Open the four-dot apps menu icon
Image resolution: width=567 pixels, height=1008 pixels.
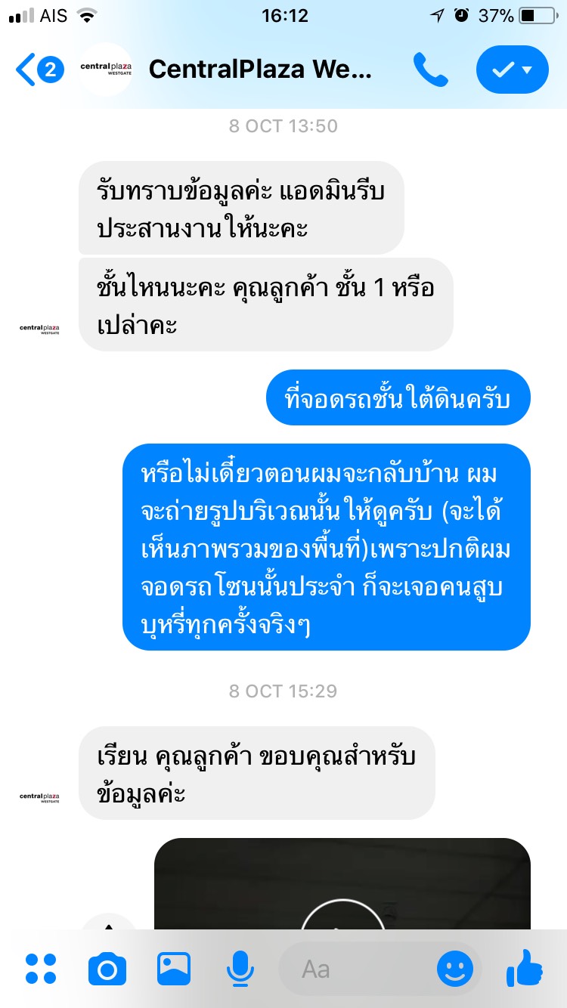(41, 969)
